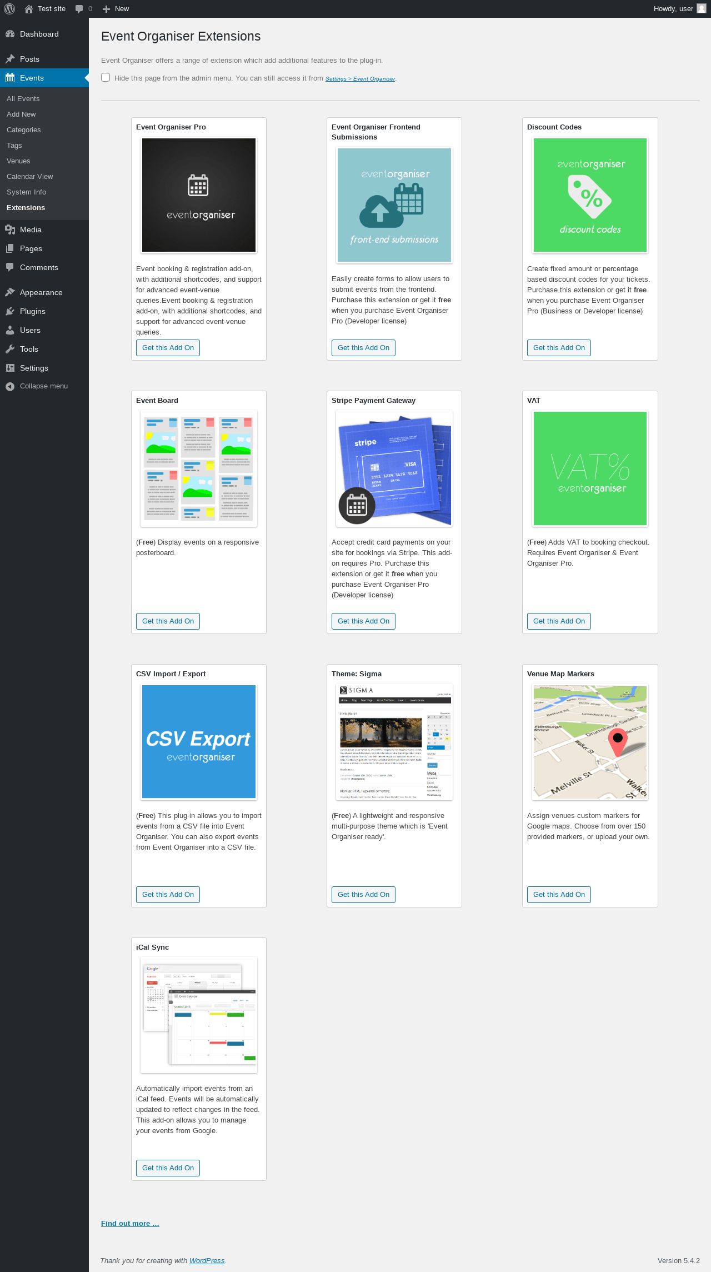Get the Theme: Sigma add-on

tap(363, 895)
